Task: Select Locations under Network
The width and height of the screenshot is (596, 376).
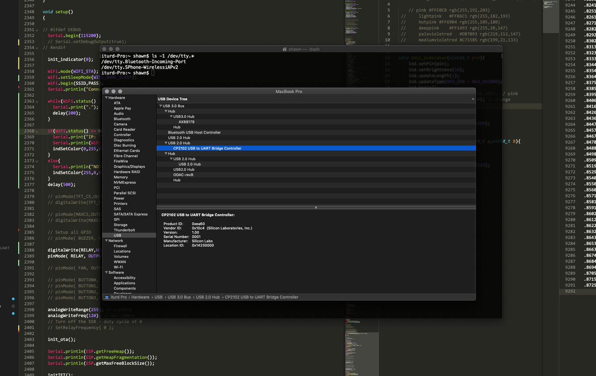Action: click(122, 251)
